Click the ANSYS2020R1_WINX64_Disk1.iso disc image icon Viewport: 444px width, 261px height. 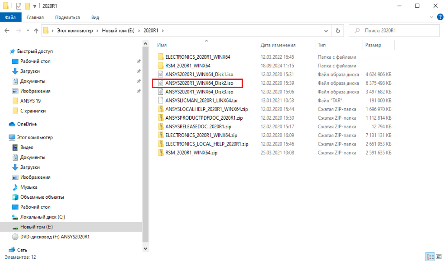(x=160, y=75)
